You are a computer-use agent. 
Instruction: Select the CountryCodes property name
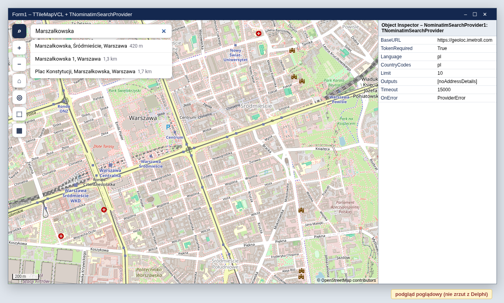click(x=396, y=65)
